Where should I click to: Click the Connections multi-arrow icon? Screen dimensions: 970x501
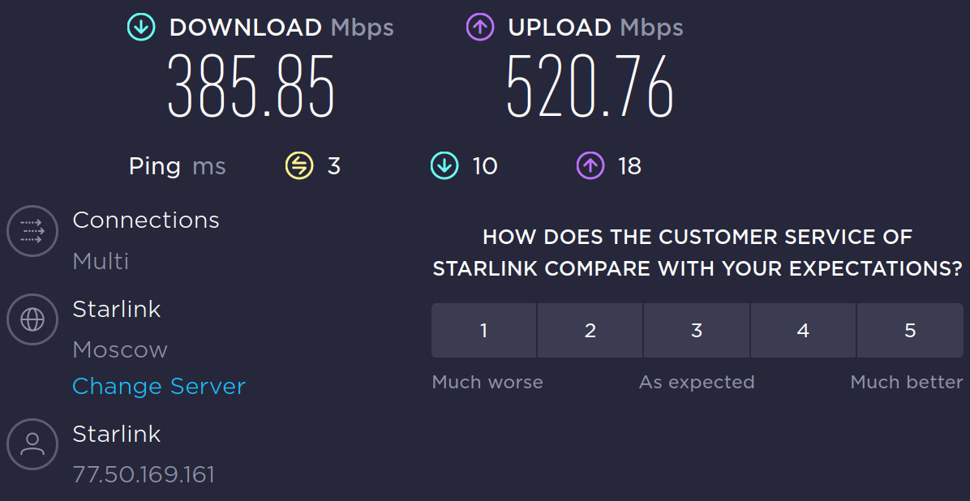[32, 231]
